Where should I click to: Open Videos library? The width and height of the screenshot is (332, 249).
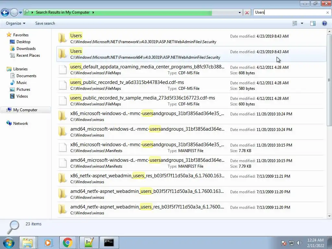tap(22, 96)
